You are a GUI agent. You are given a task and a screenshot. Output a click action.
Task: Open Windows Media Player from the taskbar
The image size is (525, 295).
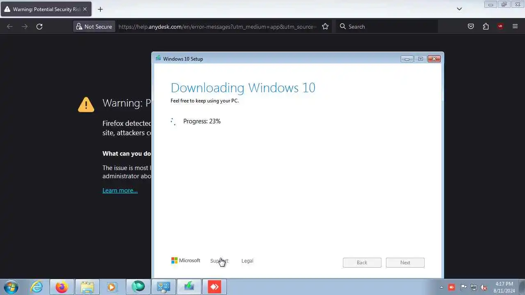point(112,287)
